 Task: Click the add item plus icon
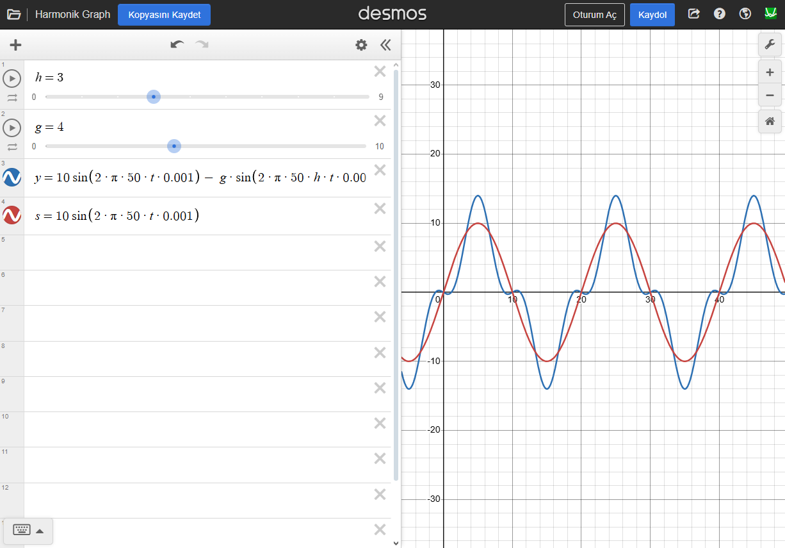coord(16,45)
